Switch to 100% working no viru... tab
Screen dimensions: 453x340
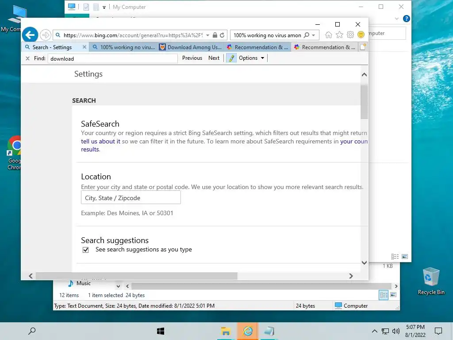click(x=124, y=47)
